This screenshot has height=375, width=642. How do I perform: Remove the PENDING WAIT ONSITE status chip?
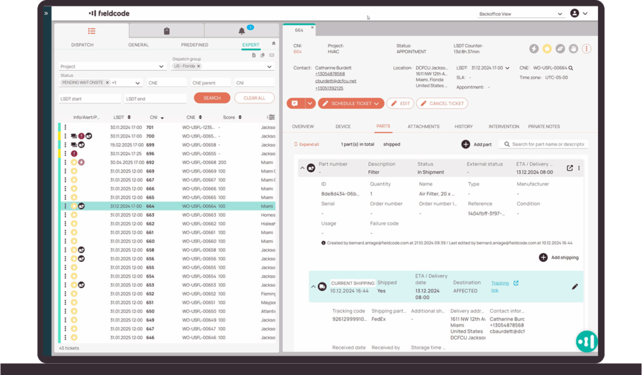(107, 83)
